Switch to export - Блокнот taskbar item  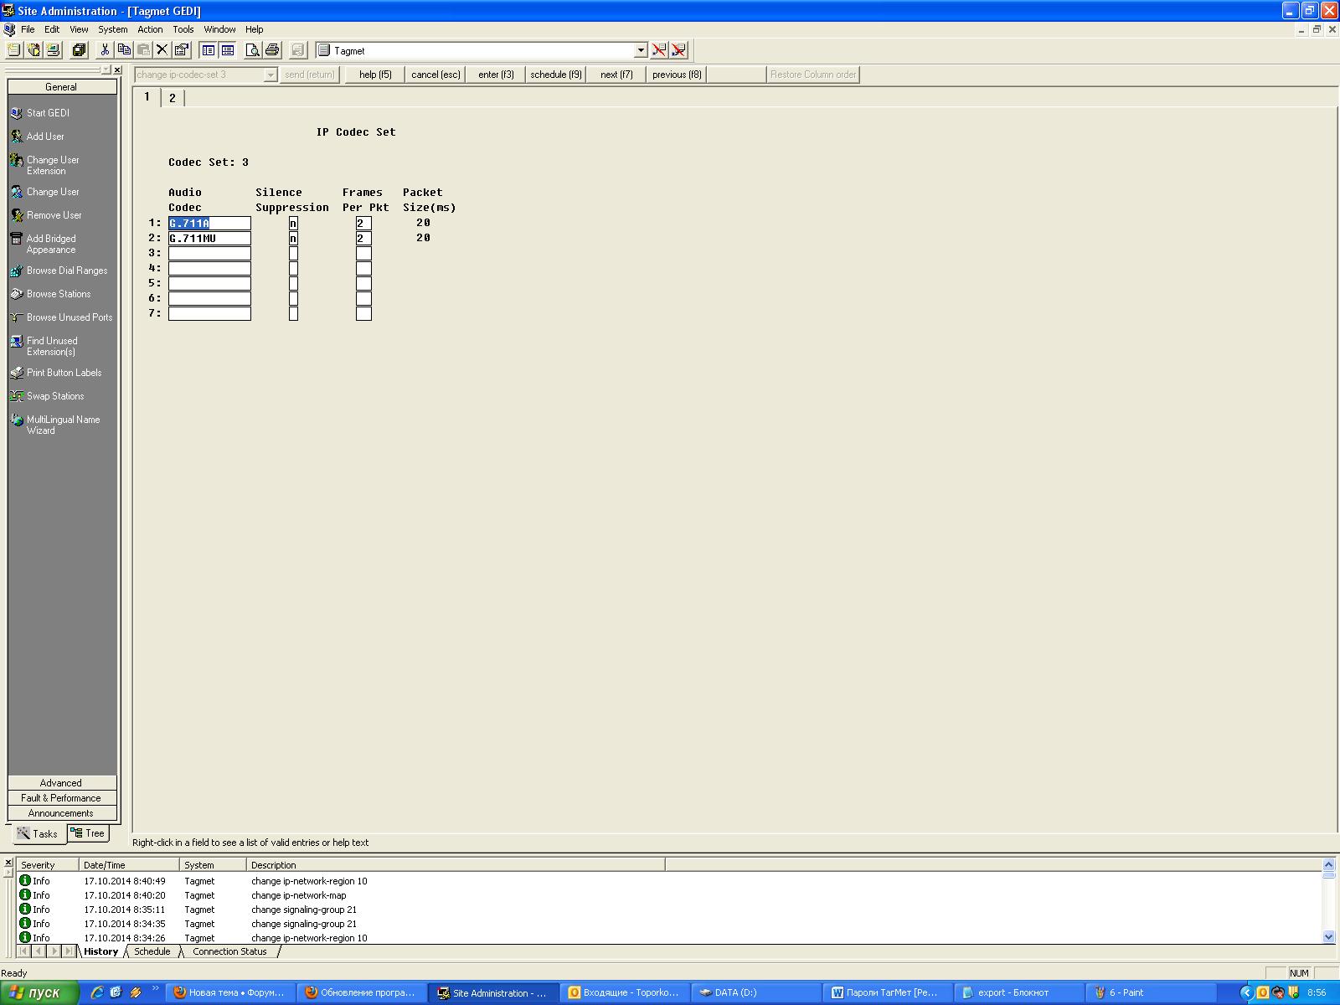pyautogui.click(x=1018, y=992)
